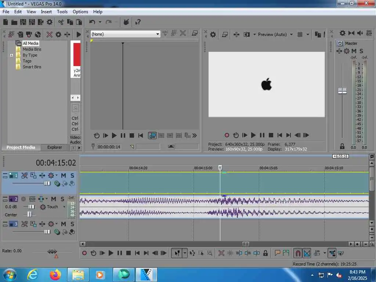
Task: Play the timeline from bottom transport
Action: coord(111,253)
